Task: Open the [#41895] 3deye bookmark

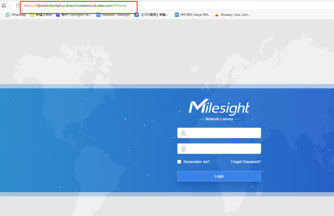Action: click(x=192, y=15)
